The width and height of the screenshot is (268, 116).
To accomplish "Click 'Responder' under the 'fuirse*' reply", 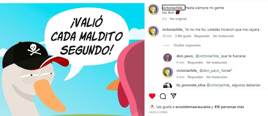I will pyautogui.click(x=195, y=77).
